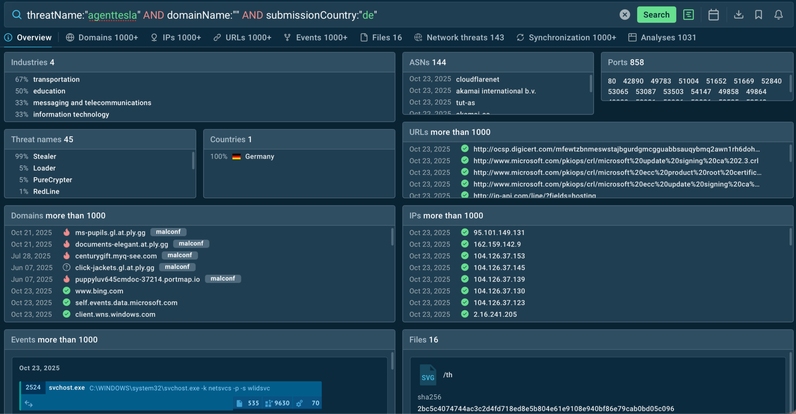Open the notifications bell
This screenshot has height=414, width=796.
click(779, 14)
